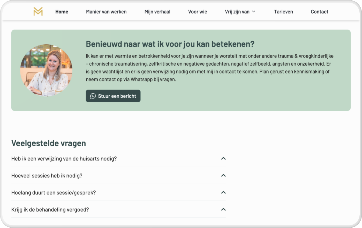
Task: Open the Tarieven page
Action: click(x=283, y=12)
